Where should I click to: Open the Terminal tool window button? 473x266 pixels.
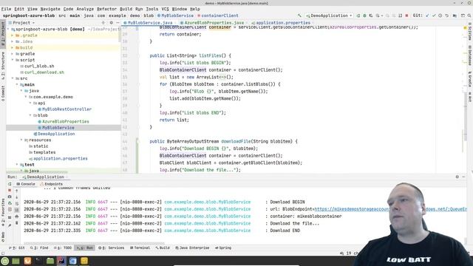[140, 248]
